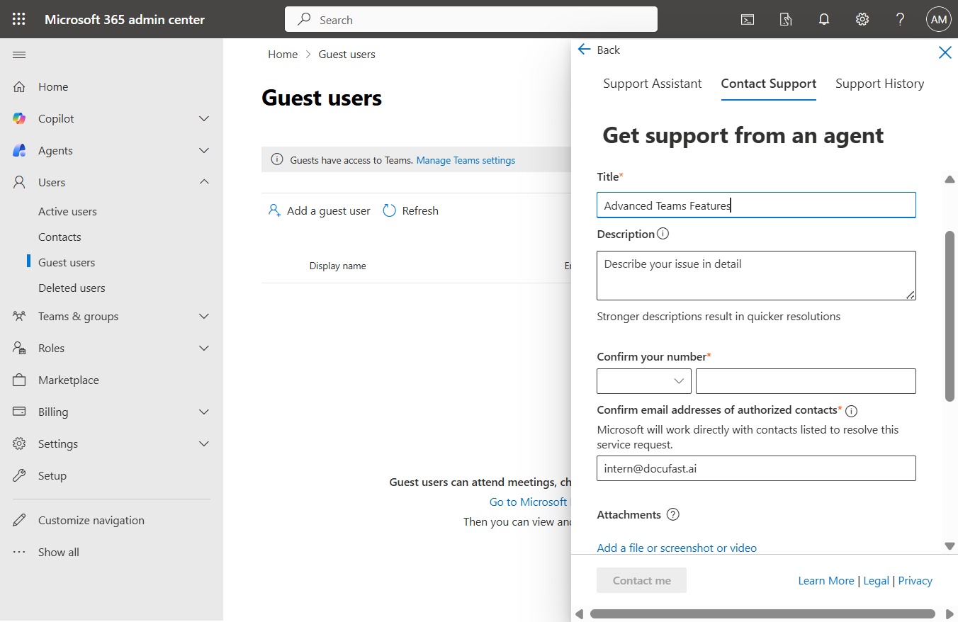Open Cloud Shell from the header

[748, 19]
